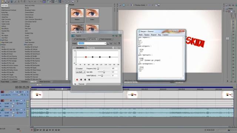This screenshot has height=133, width=237.
Task: Delete the preset with the X icon
Action: 111,44
